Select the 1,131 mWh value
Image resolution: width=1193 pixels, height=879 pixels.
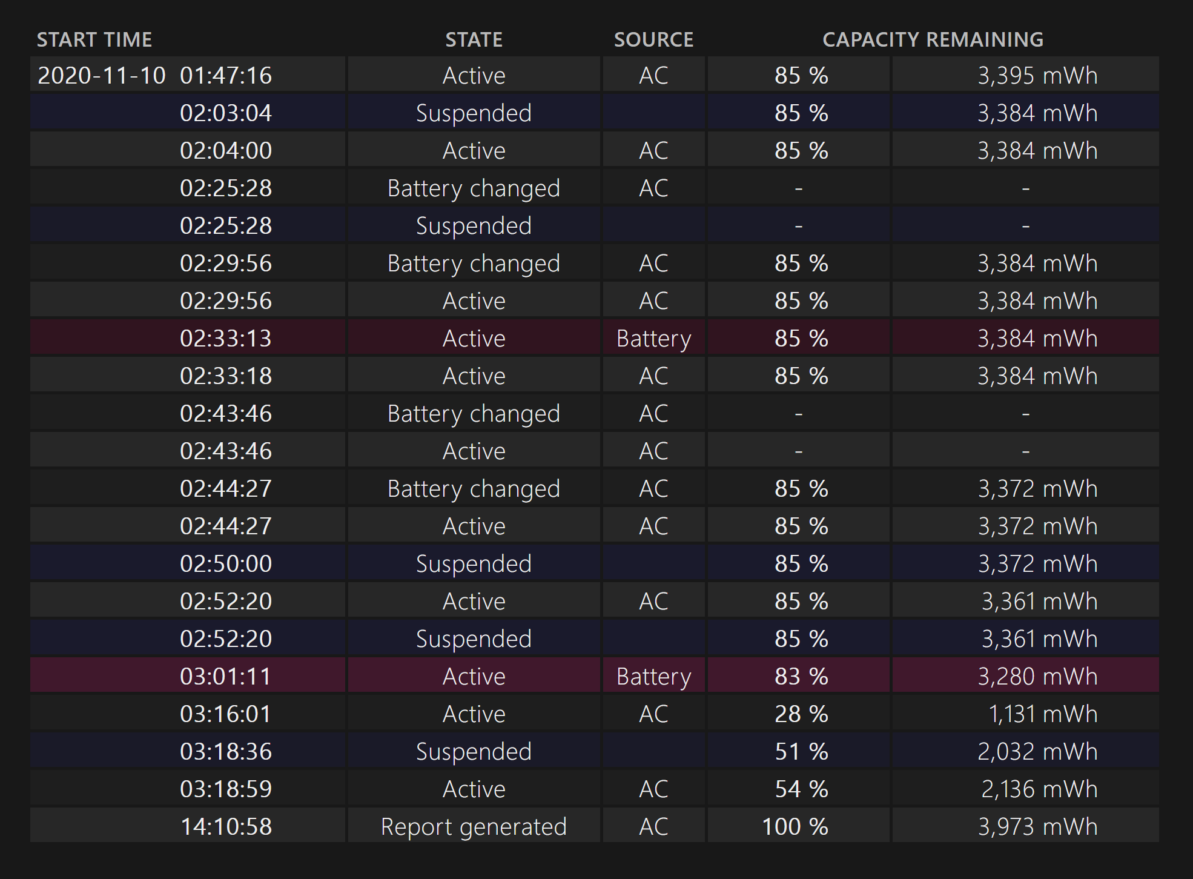pos(1042,714)
